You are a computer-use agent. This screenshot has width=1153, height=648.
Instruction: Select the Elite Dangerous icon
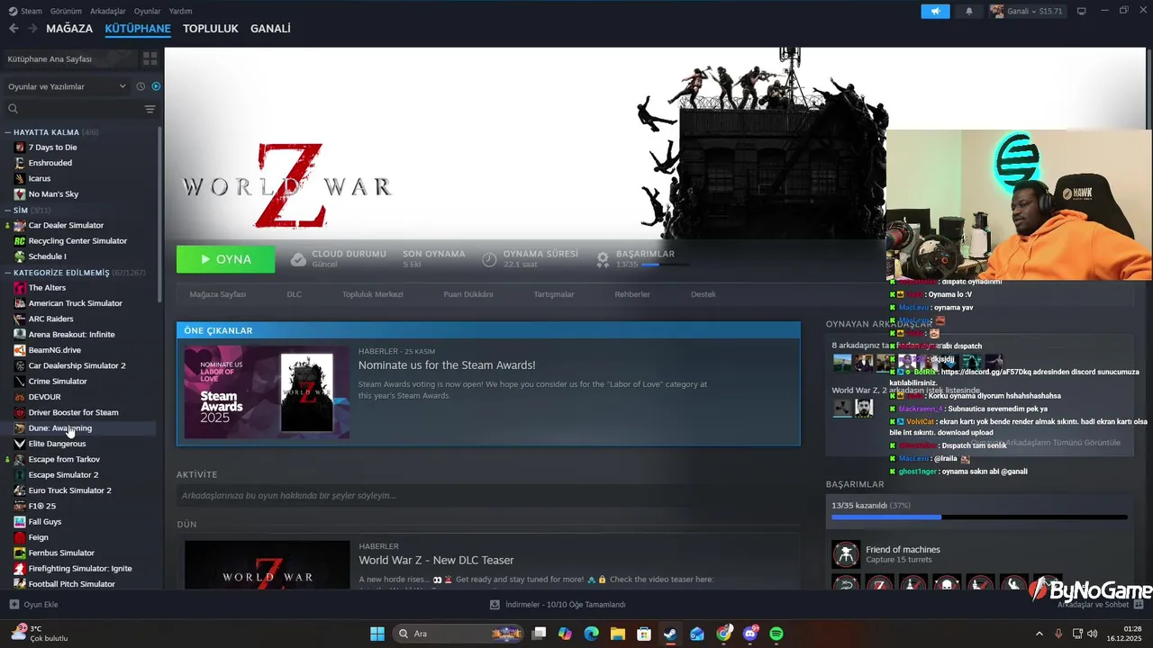click(20, 444)
